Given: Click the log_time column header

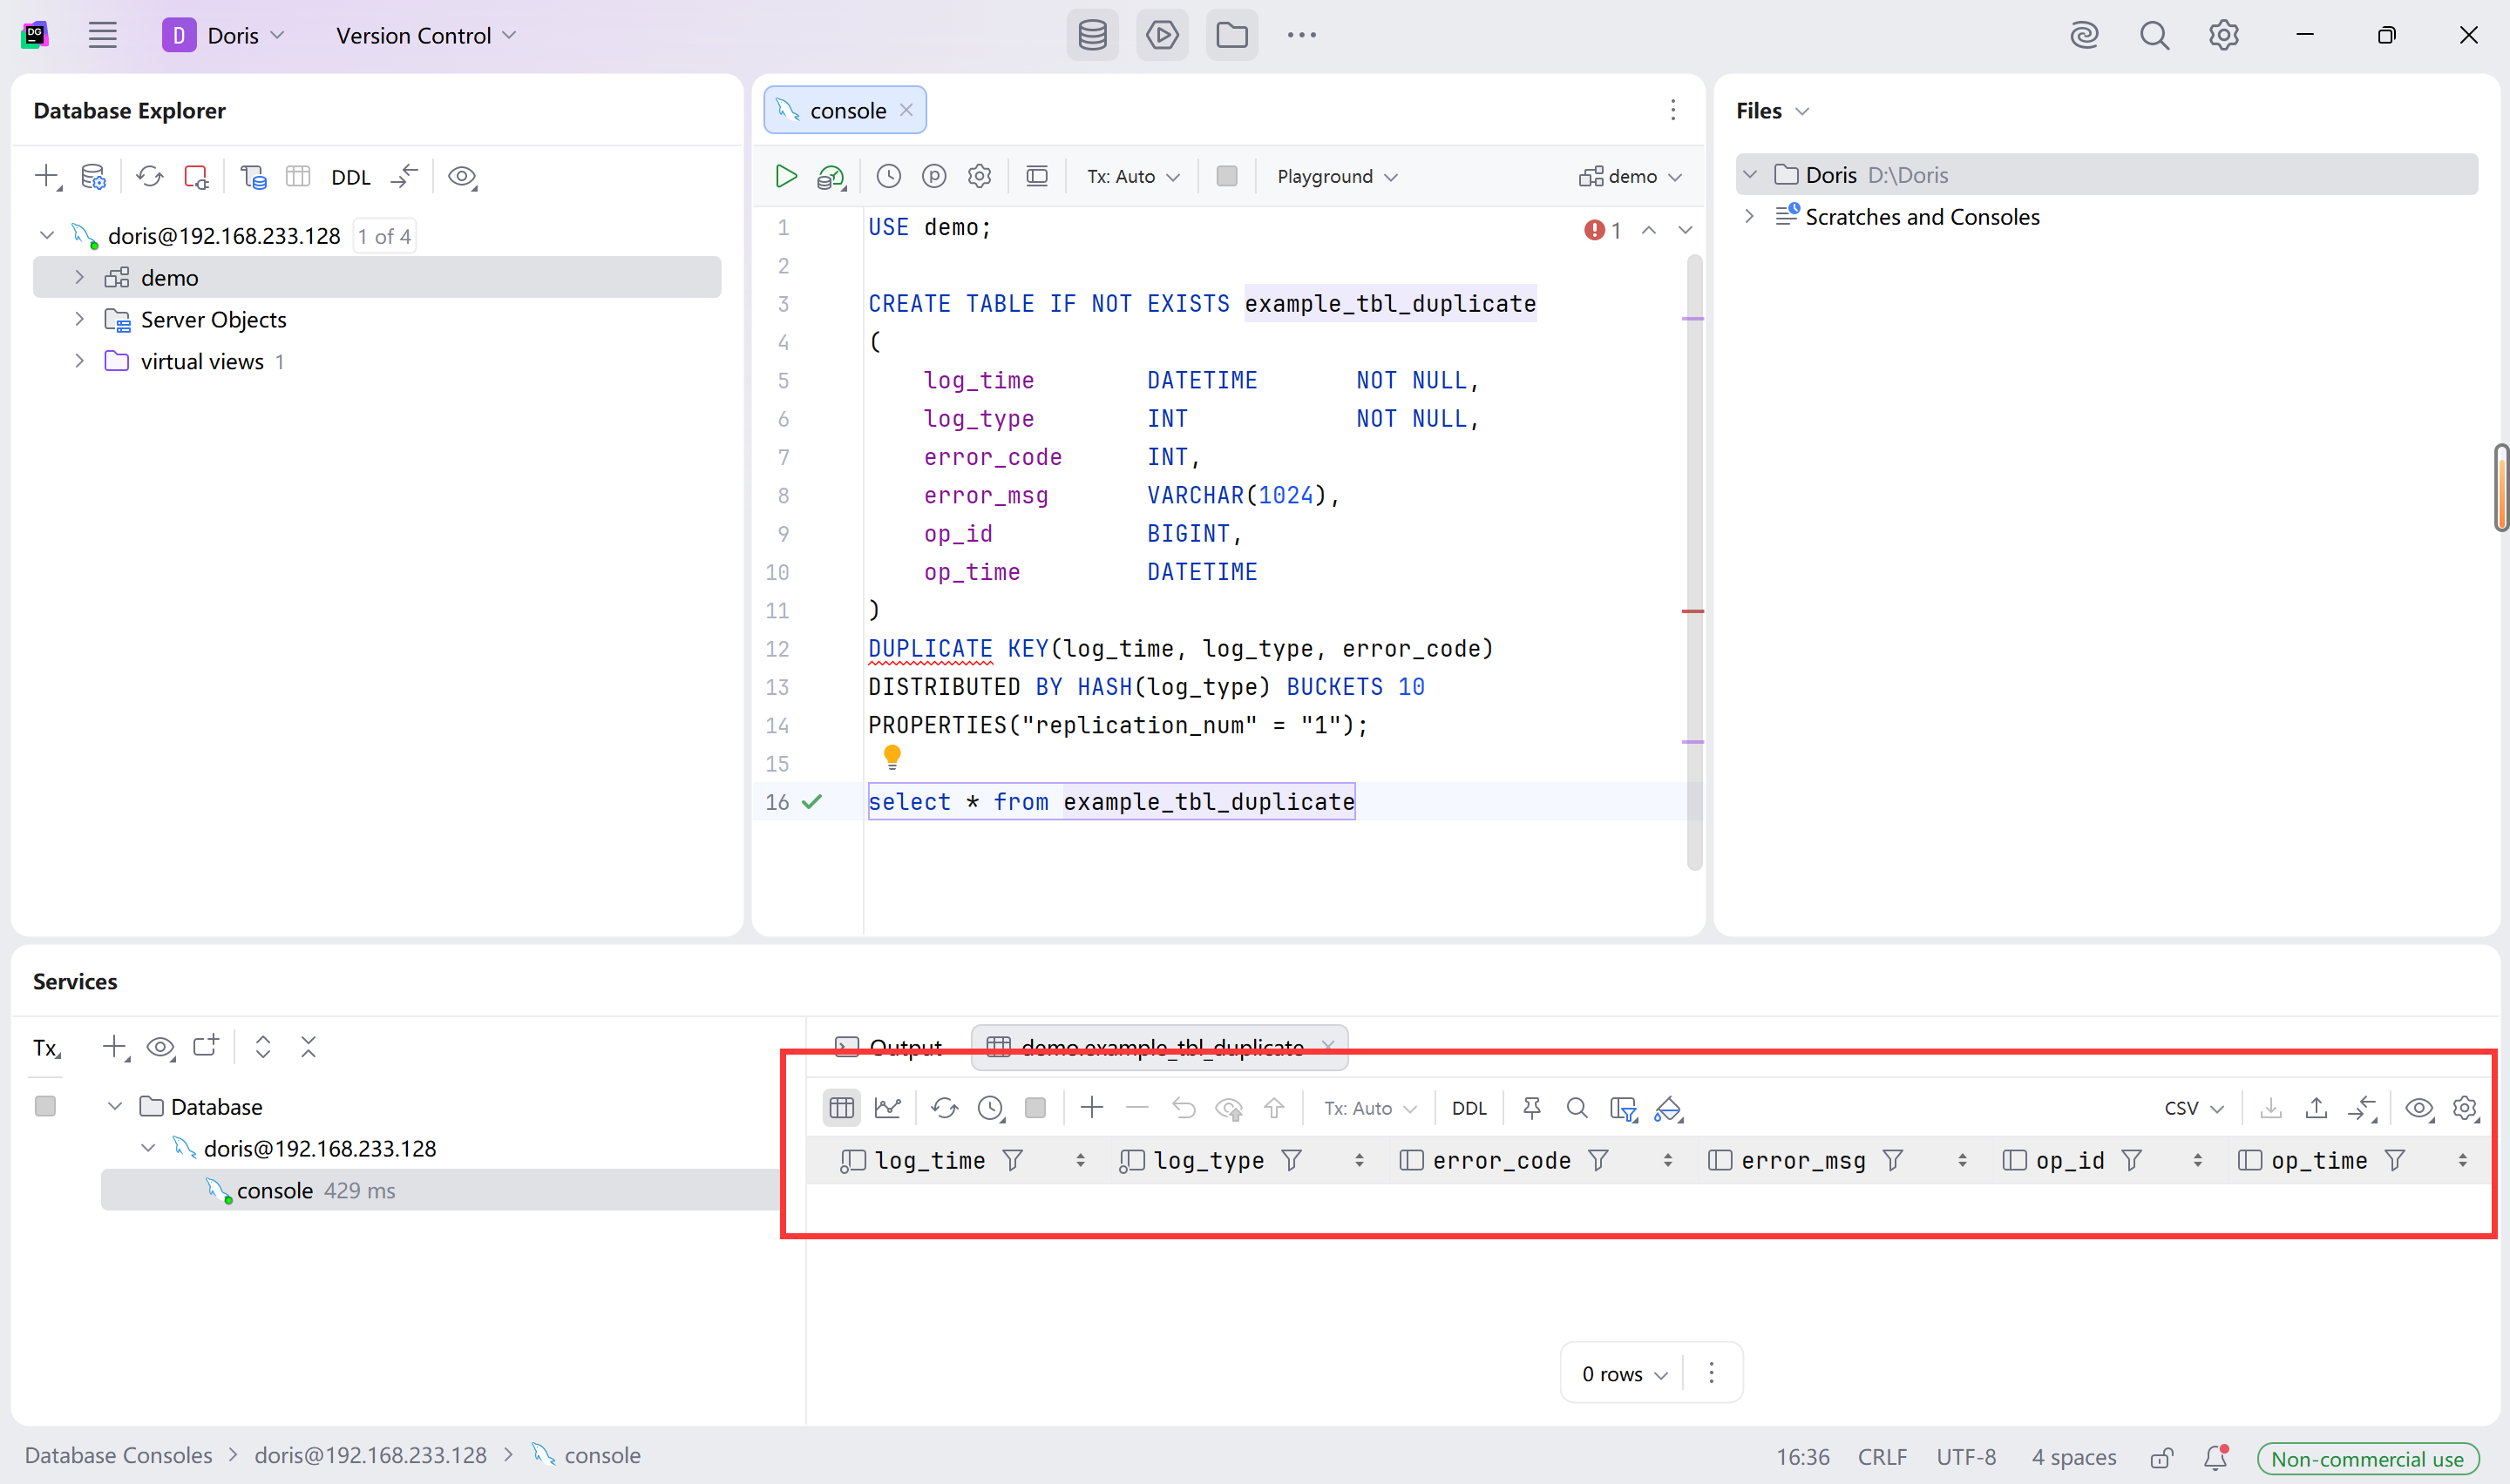Looking at the screenshot, I should (x=929, y=1160).
